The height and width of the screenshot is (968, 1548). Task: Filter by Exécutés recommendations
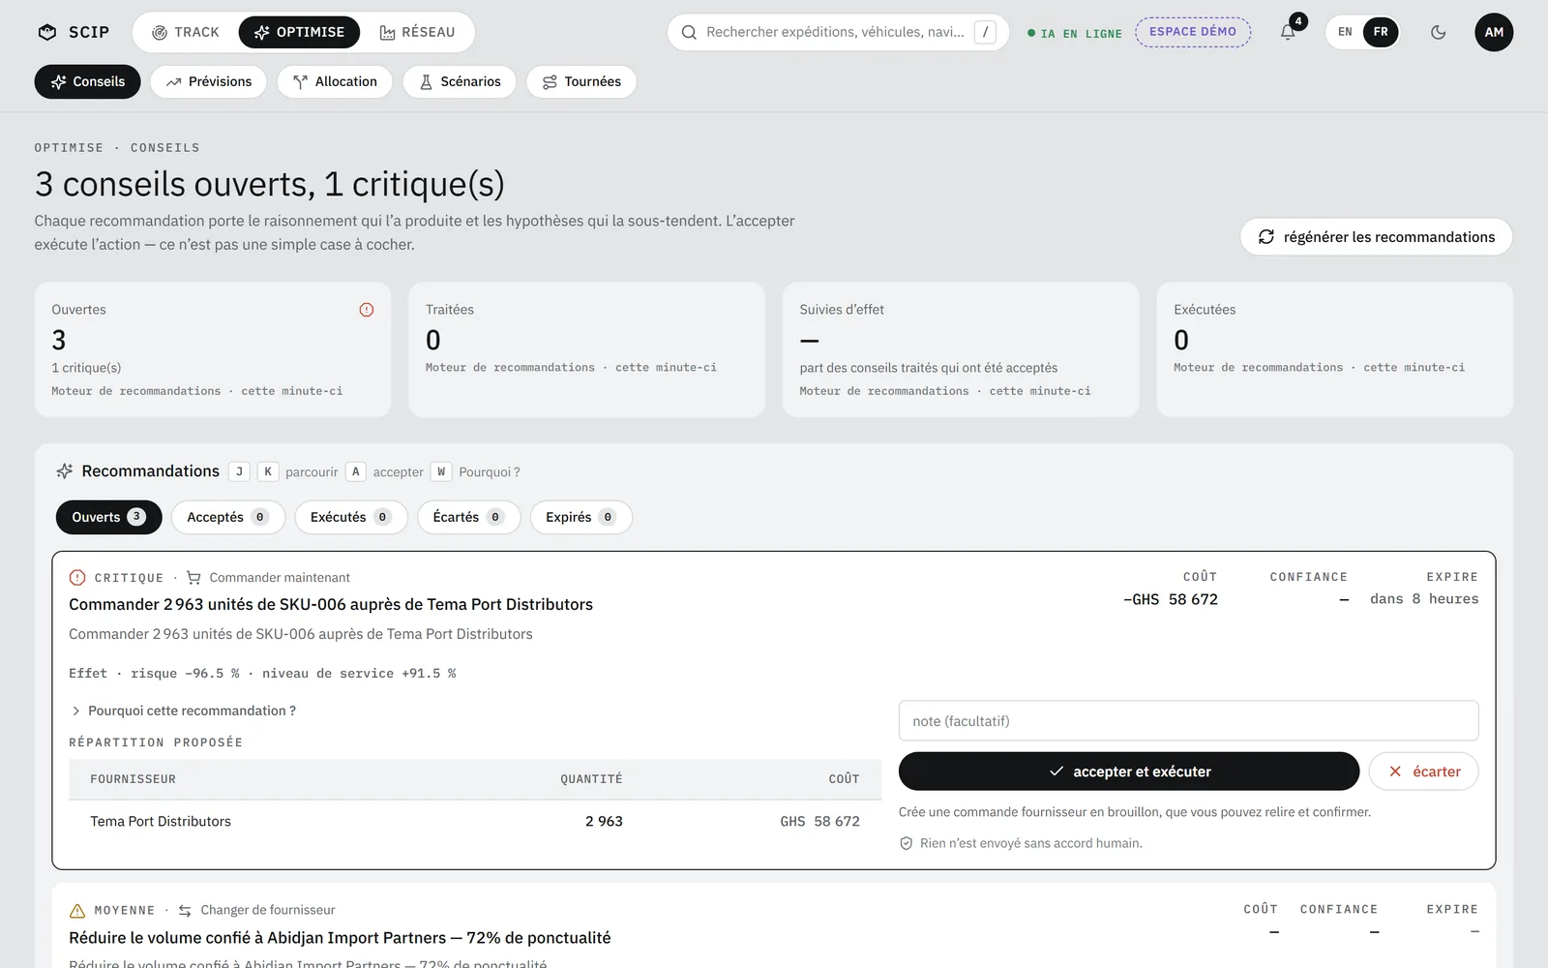[351, 517]
